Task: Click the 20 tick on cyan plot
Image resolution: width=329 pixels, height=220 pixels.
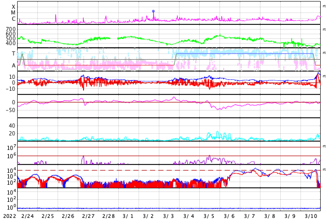Action: coord(12,133)
